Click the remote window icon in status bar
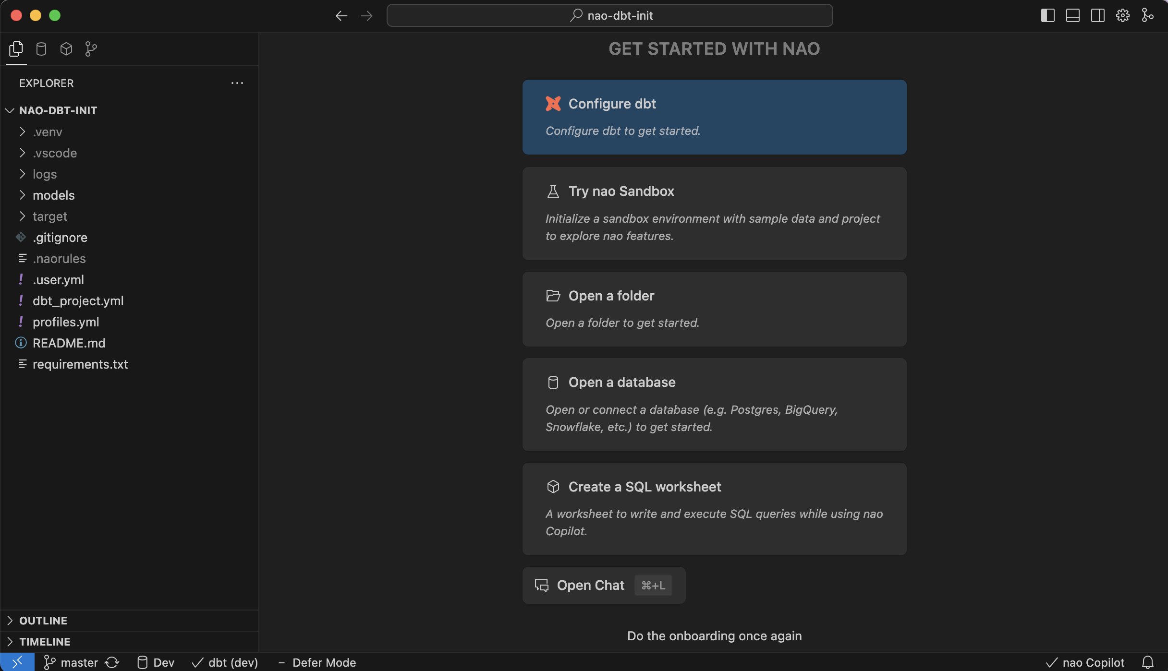 pyautogui.click(x=17, y=662)
